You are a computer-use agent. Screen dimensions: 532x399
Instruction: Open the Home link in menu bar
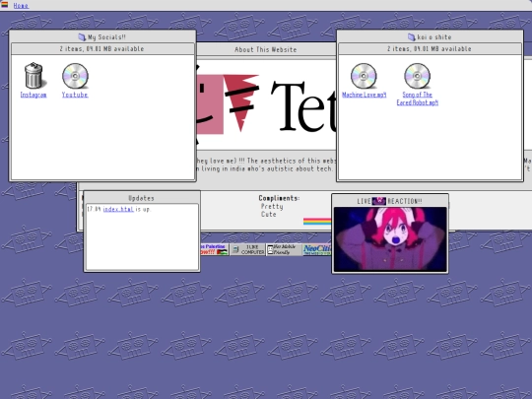point(21,6)
